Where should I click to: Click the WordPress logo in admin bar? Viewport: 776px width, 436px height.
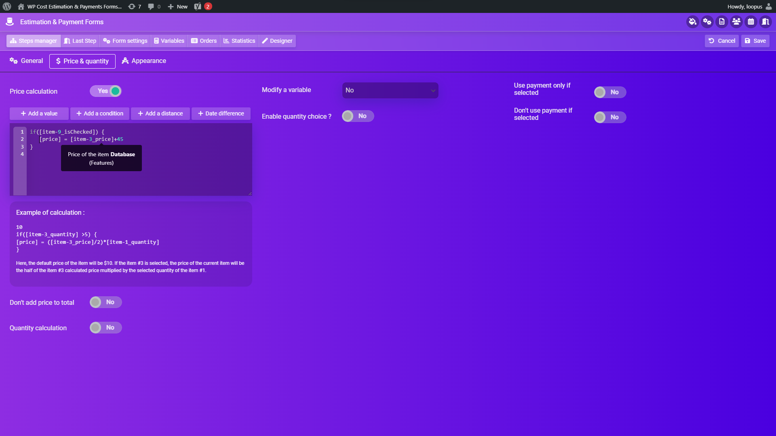pyautogui.click(x=7, y=6)
